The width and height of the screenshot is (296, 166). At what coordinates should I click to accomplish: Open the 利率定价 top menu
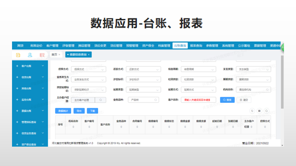click(x=37, y=46)
